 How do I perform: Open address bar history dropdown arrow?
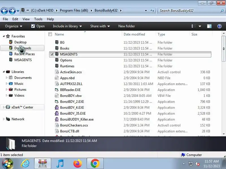click(146, 11)
